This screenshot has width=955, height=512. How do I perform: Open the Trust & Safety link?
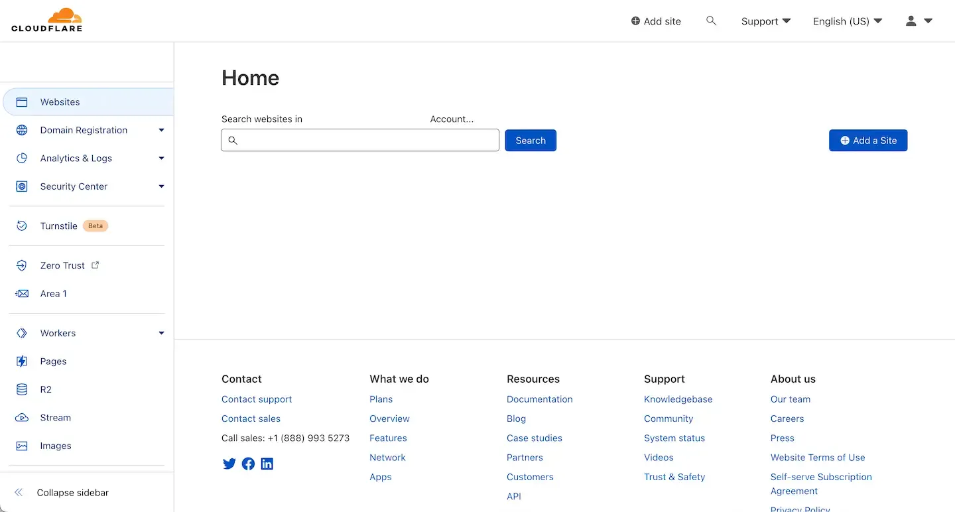(674, 477)
